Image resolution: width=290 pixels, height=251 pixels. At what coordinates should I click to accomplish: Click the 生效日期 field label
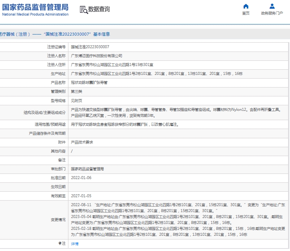(58, 187)
